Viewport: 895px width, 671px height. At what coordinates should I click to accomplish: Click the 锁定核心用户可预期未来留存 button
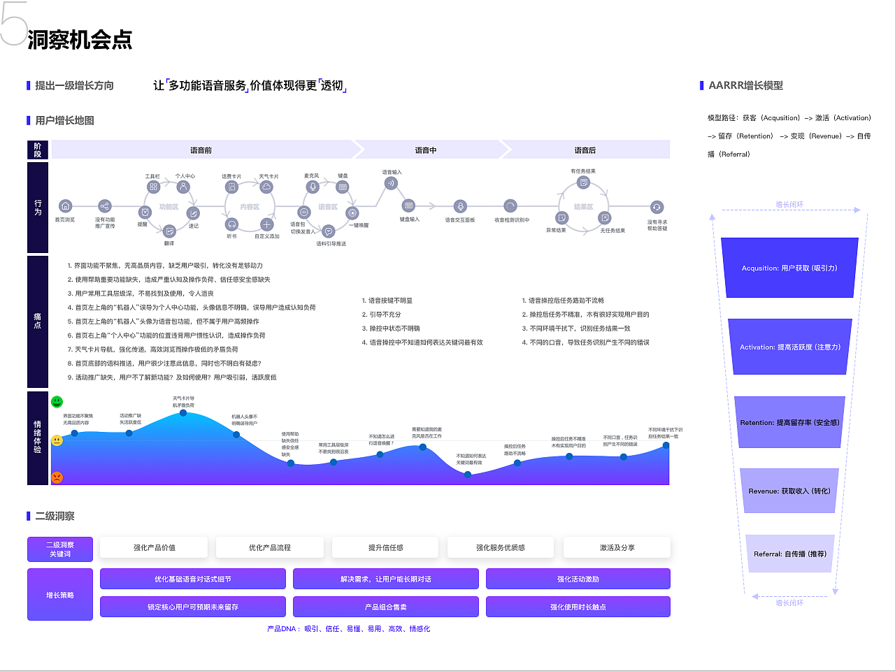(x=193, y=607)
